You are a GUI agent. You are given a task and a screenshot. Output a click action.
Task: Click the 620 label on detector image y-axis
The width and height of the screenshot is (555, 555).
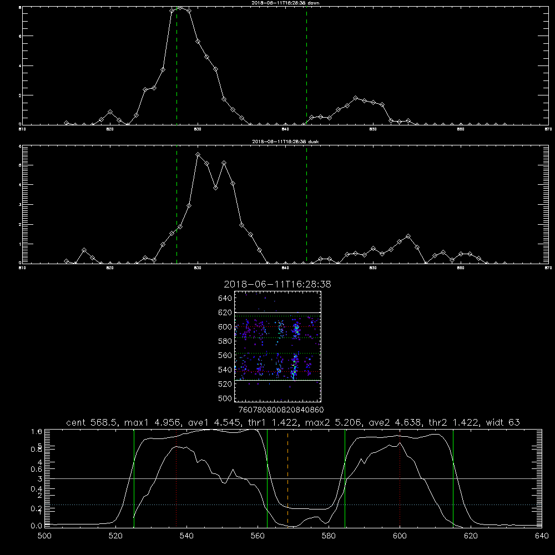click(x=225, y=312)
